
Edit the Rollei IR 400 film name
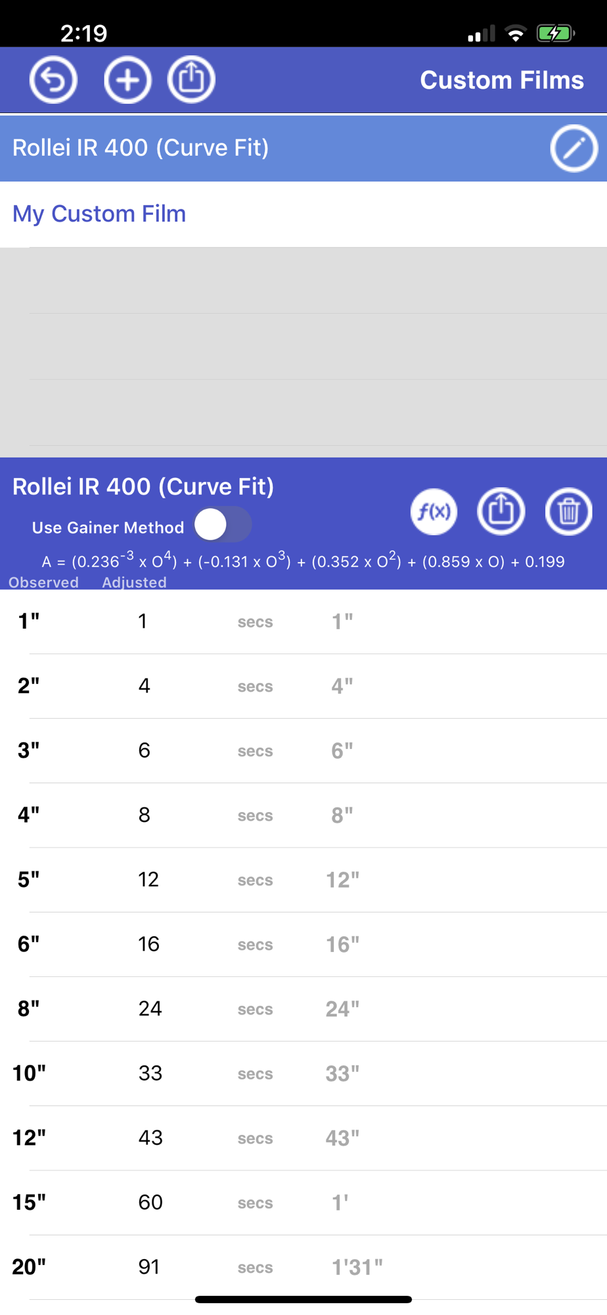coord(573,149)
